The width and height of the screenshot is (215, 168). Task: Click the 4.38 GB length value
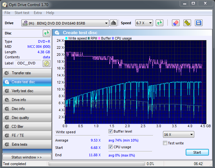click(x=44, y=52)
